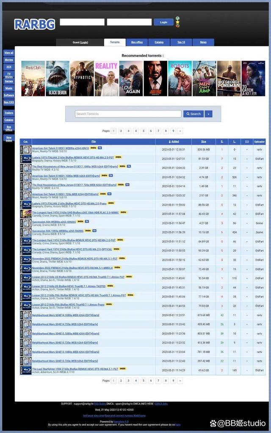Screen dimensions: 271x433
Task: Click category icon for The.Longest.Yard UHD MiMiC row
Action: coord(25,214)
